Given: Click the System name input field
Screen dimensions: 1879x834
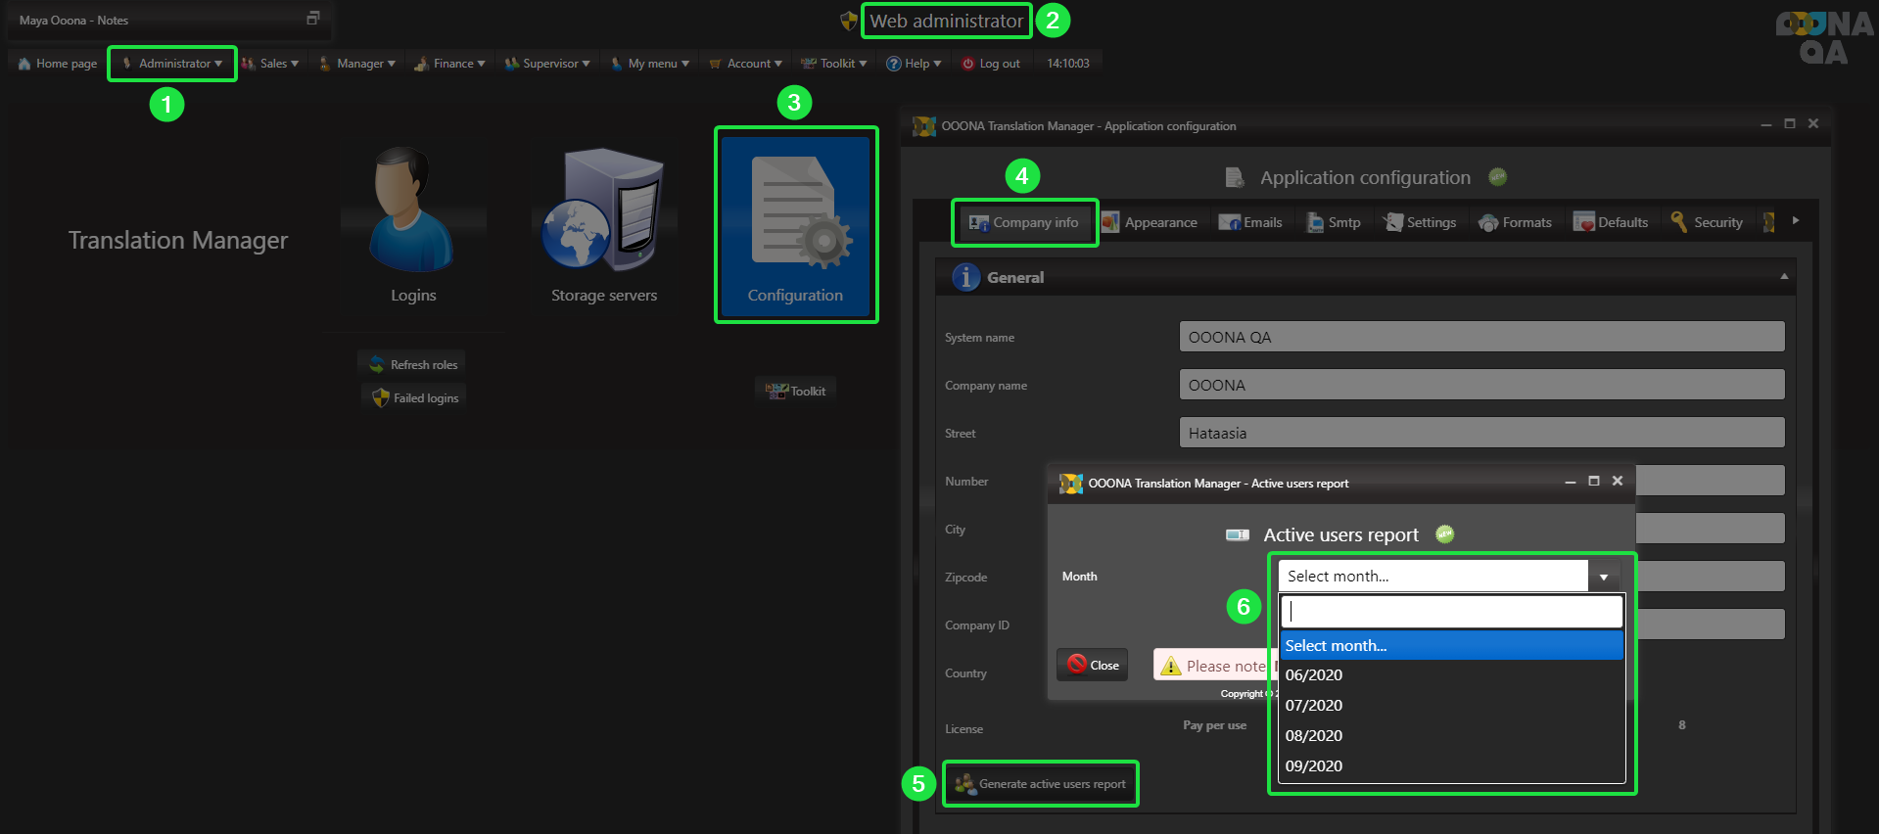Looking at the screenshot, I should [x=1480, y=337].
